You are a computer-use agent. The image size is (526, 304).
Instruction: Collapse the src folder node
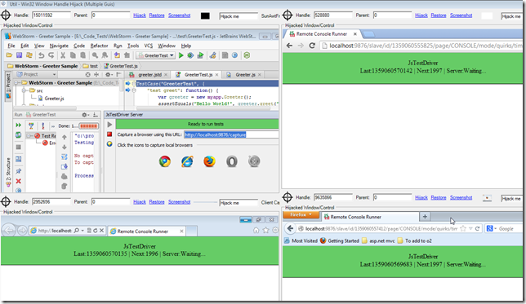click(25, 90)
